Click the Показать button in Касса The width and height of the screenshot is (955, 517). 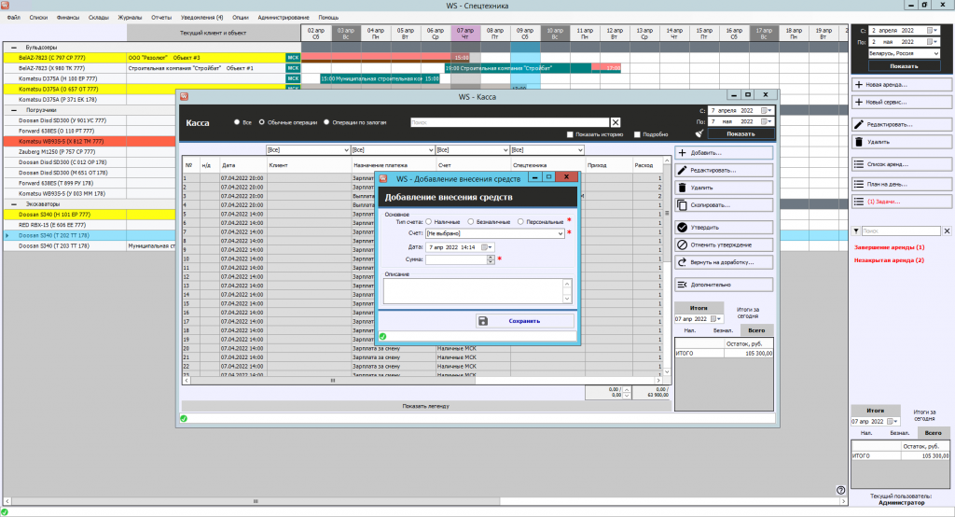(740, 133)
